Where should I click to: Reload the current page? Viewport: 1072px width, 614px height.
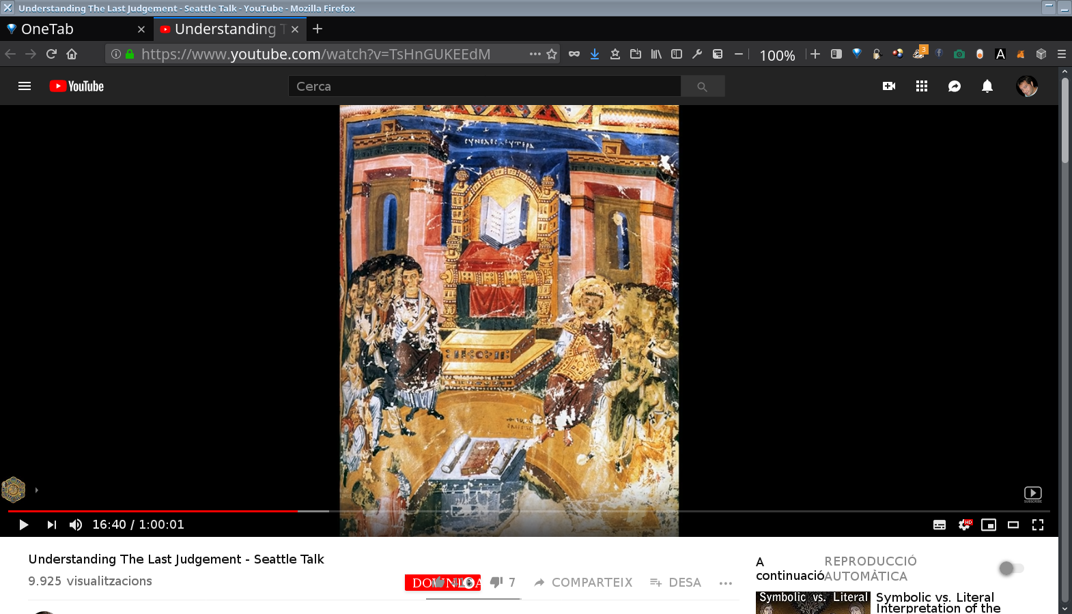tap(51, 54)
